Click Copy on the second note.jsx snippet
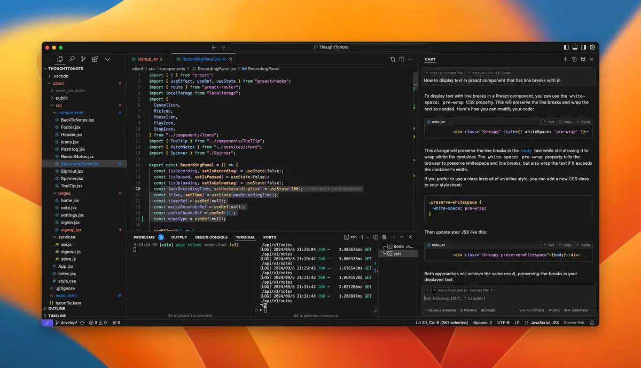This screenshot has height=368, width=641. coord(565,245)
